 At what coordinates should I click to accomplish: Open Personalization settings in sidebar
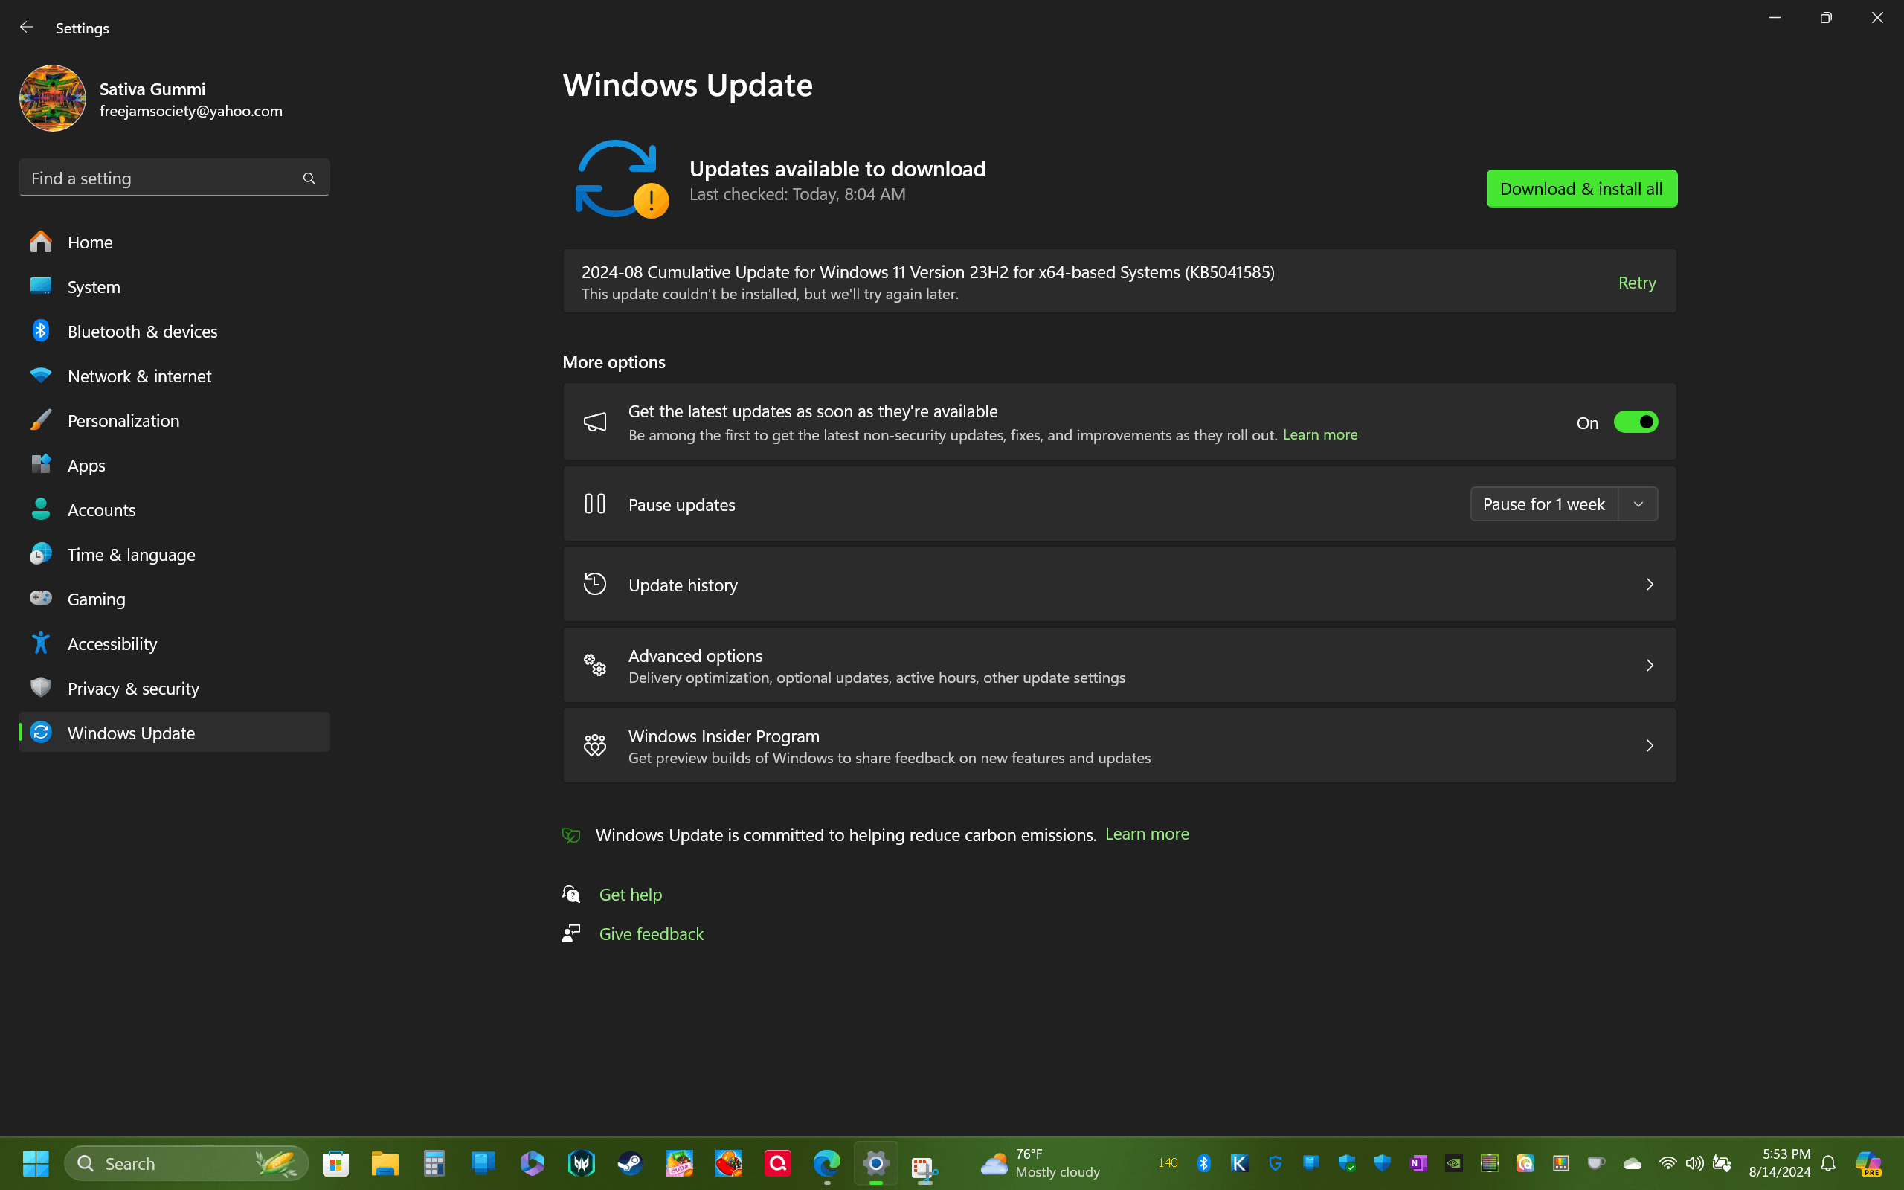tap(123, 421)
